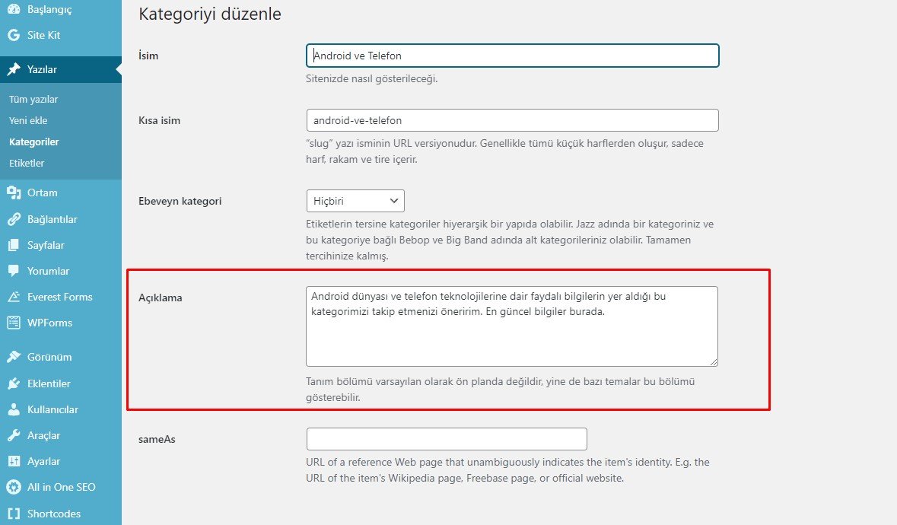This screenshot has width=897, height=525.
Task: Click the Eklentiler plugin icon
Action: (14, 383)
